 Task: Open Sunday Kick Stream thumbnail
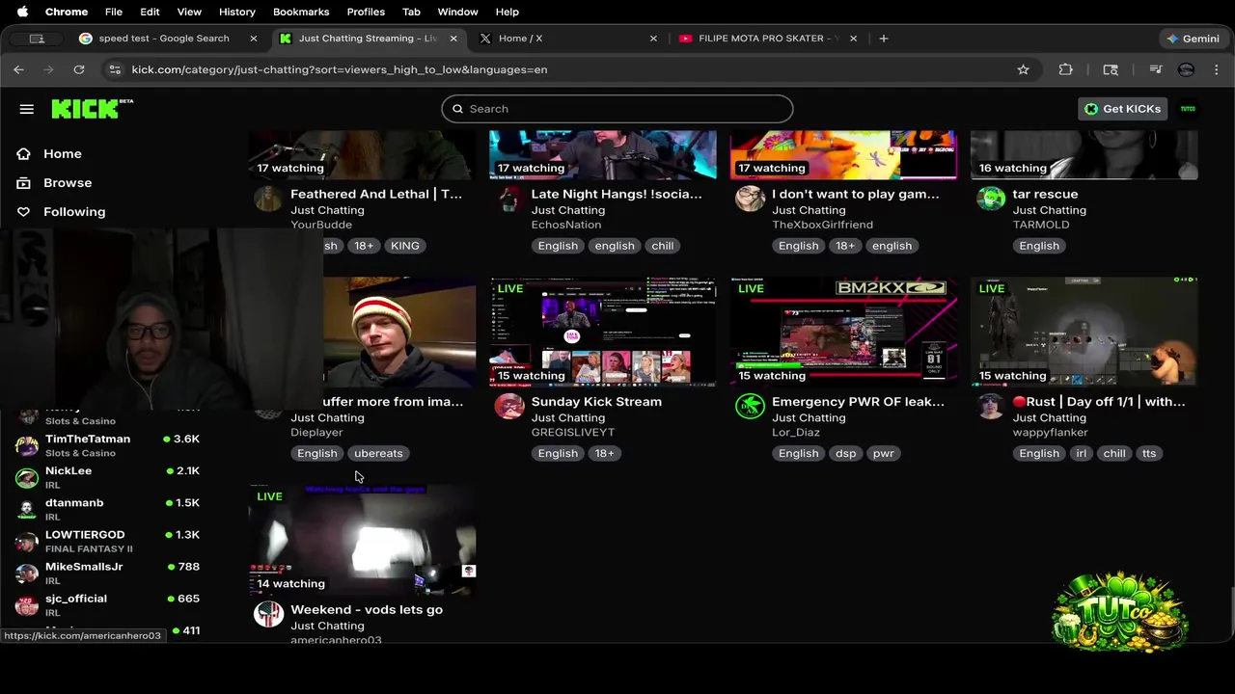603,332
